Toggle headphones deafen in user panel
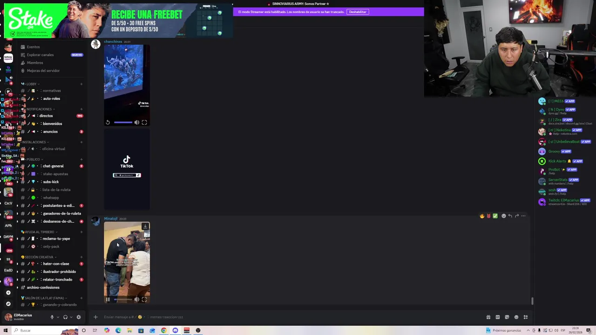 pos(65,317)
